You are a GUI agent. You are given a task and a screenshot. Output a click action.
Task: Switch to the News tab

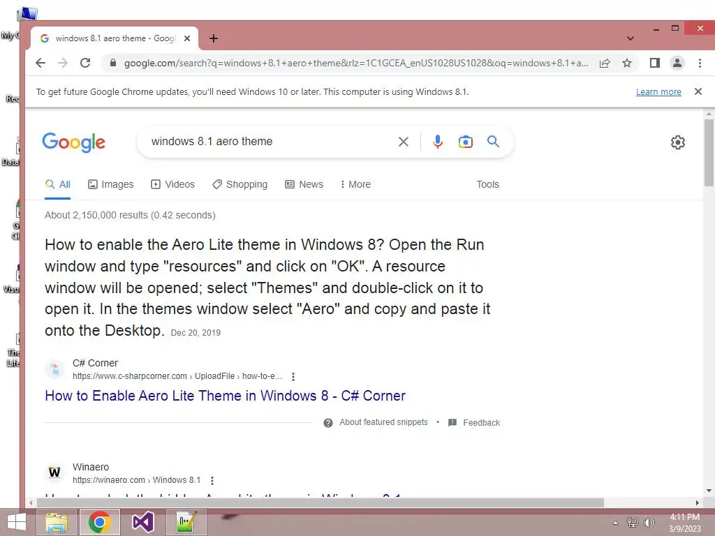[x=304, y=184]
